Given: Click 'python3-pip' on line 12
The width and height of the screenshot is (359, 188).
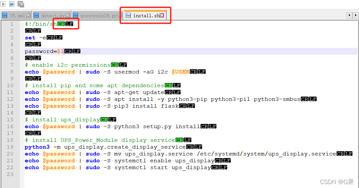Looking at the screenshot, I should 187,99.
